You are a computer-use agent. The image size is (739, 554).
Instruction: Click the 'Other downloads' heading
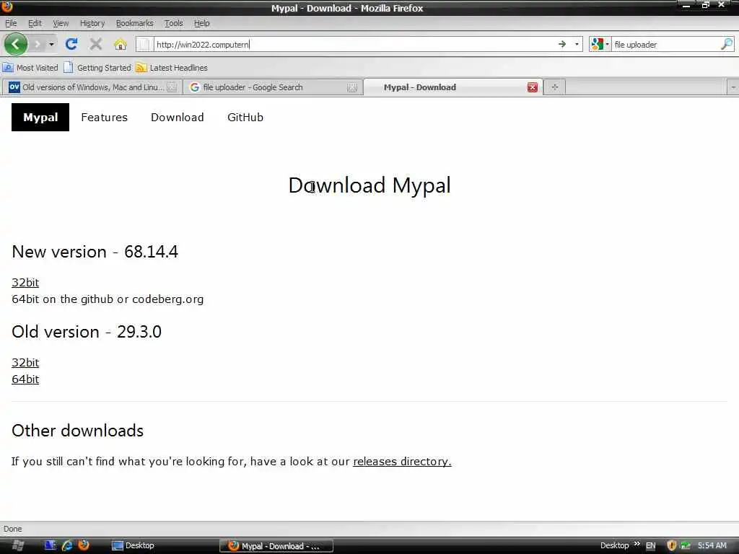click(77, 431)
